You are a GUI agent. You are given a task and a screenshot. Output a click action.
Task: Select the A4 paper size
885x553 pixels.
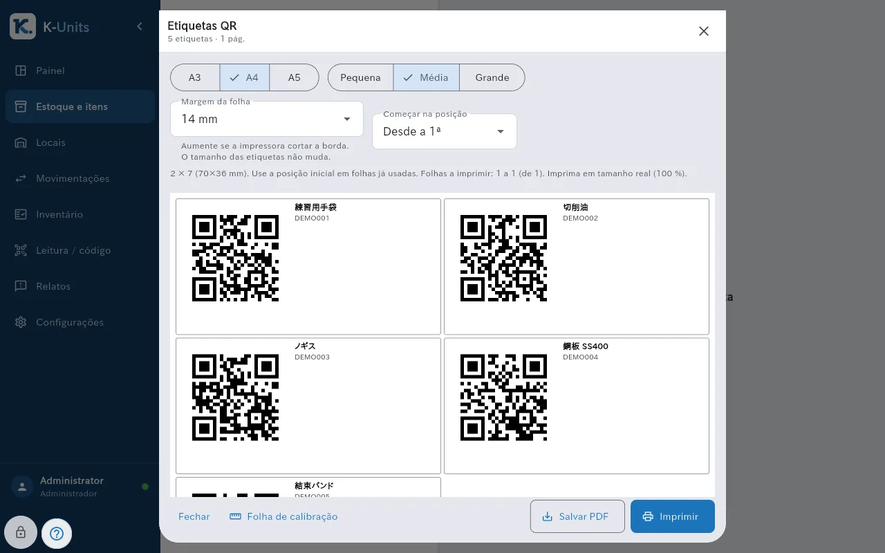[x=245, y=77]
